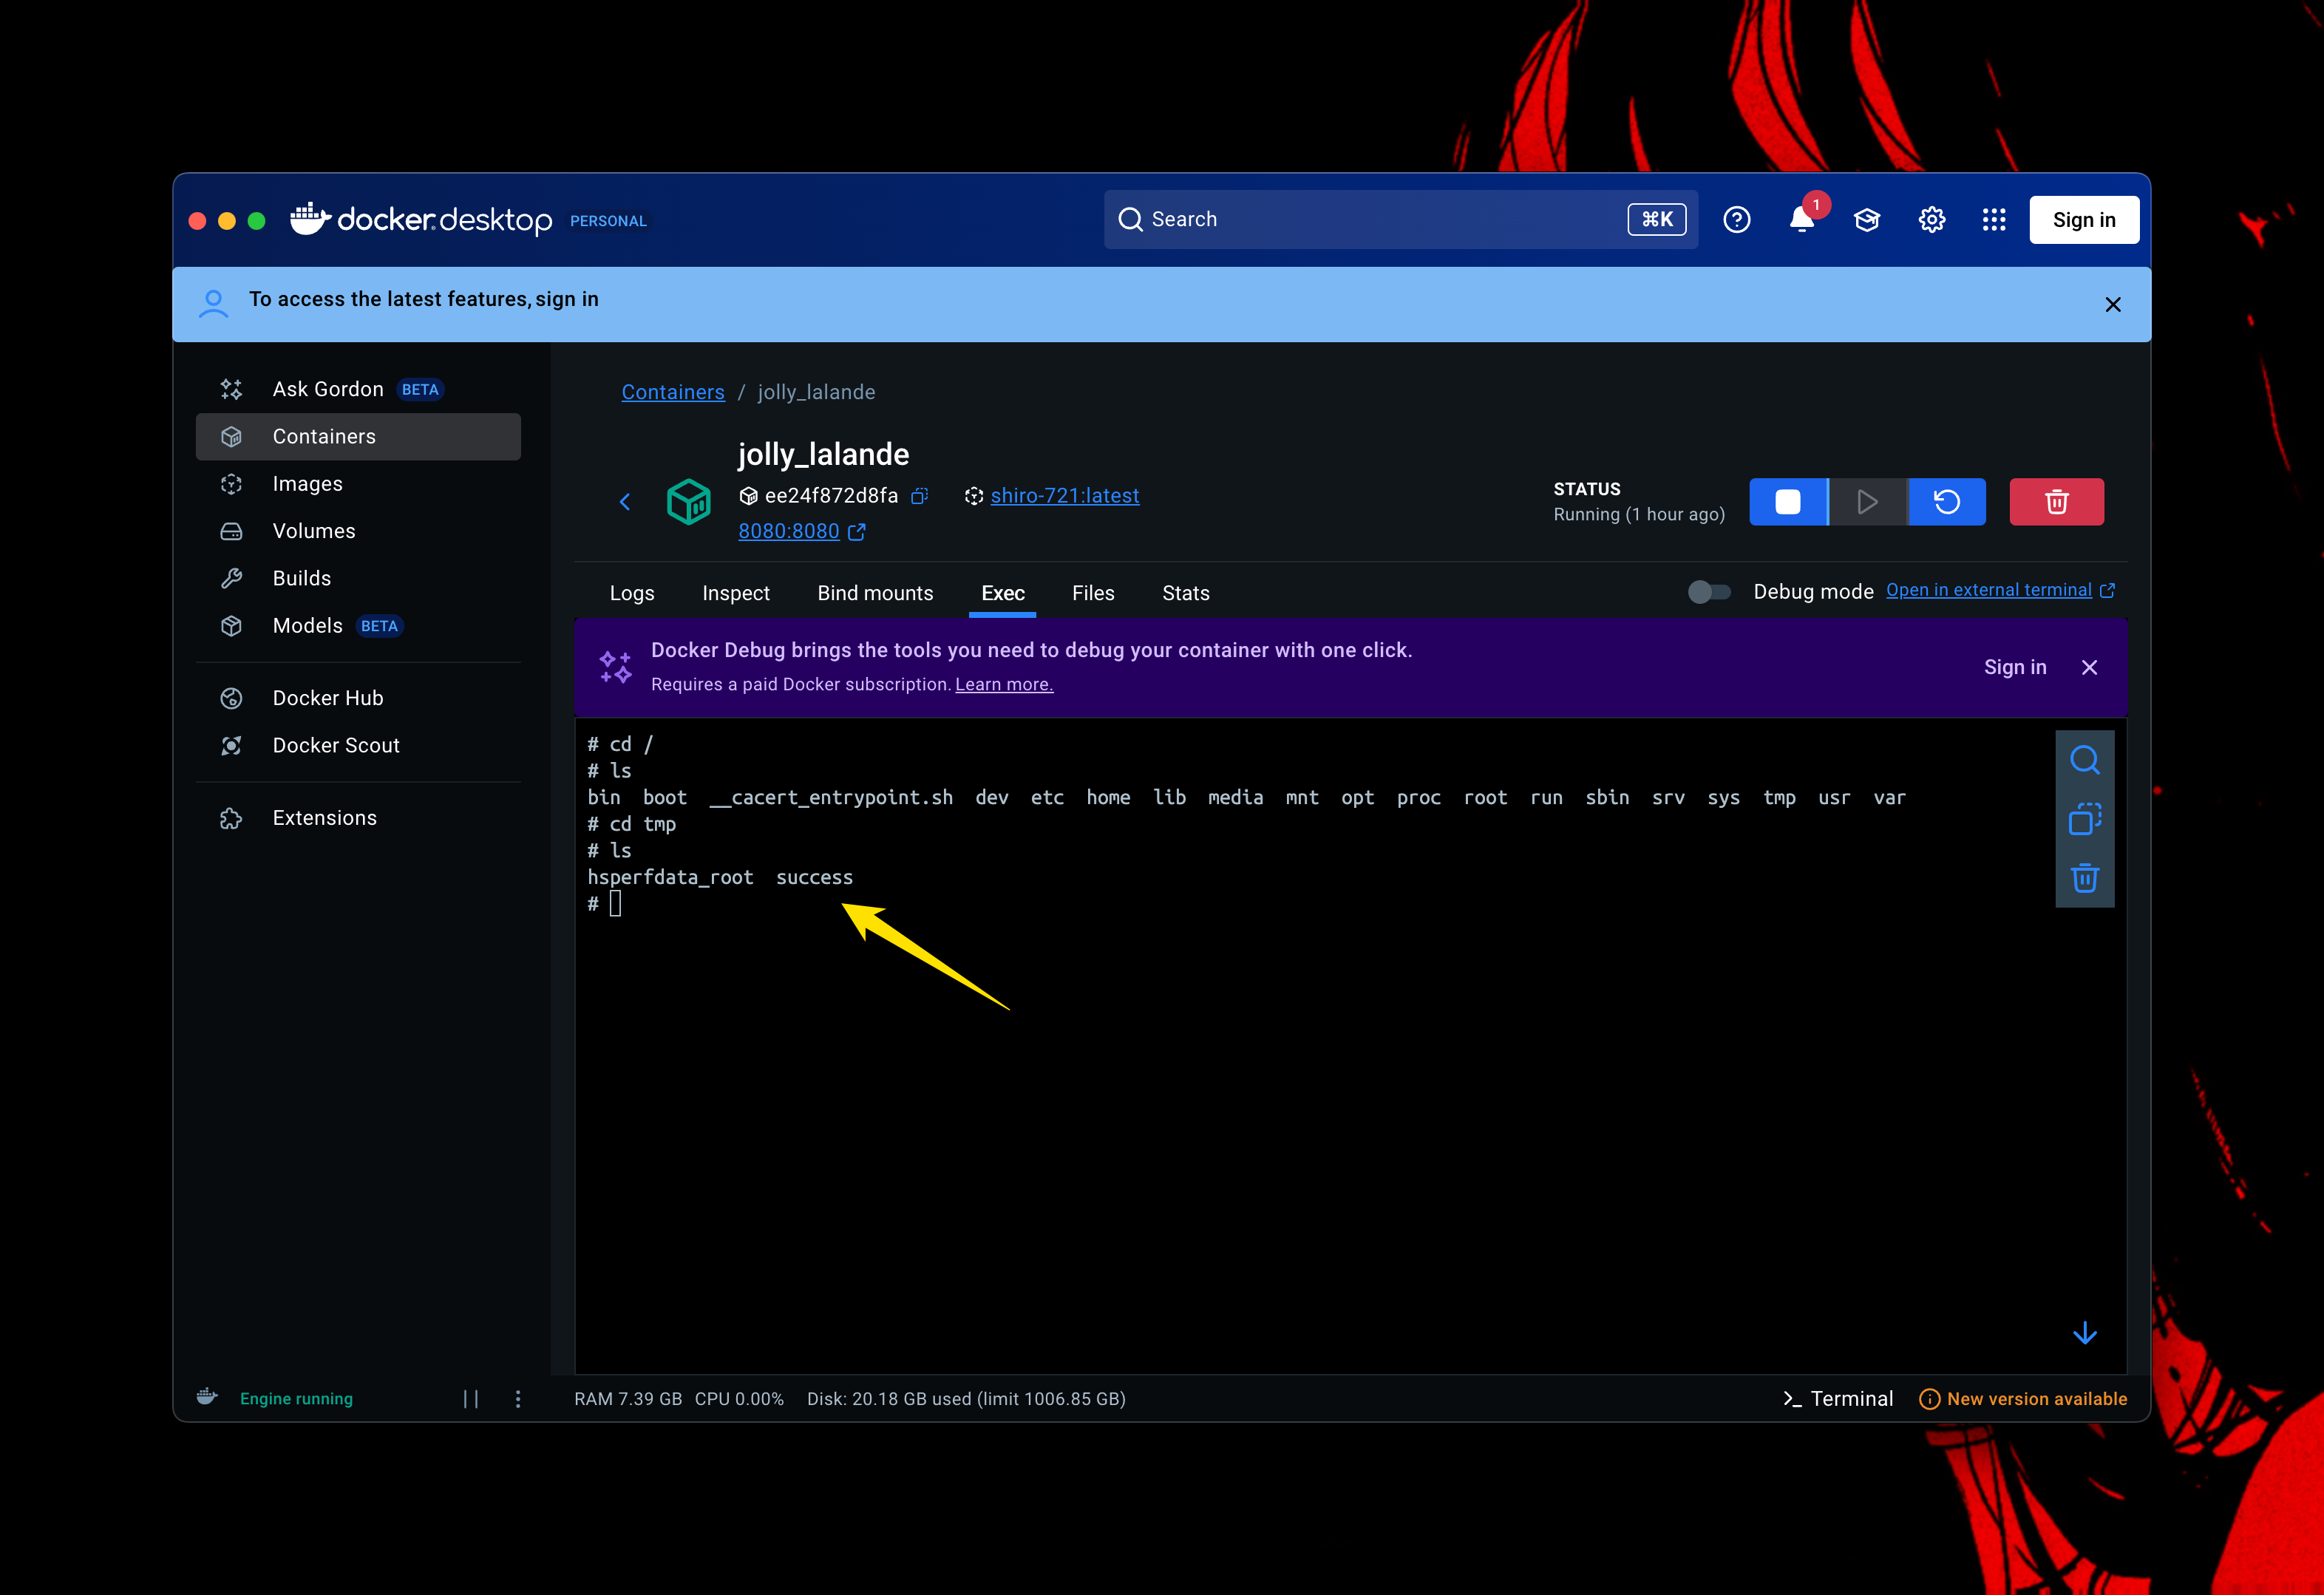This screenshot has height=1595, width=2324.
Task: Switch to the Logs tab
Action: tap(632, 593)
